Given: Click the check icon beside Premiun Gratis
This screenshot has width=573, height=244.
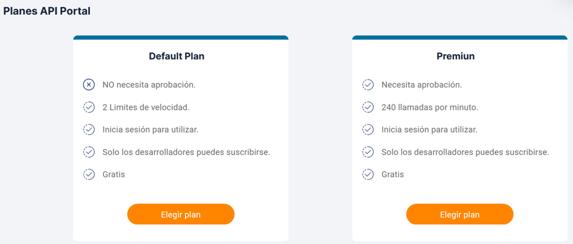Looking at the screenshot, I should coord(368,175).
